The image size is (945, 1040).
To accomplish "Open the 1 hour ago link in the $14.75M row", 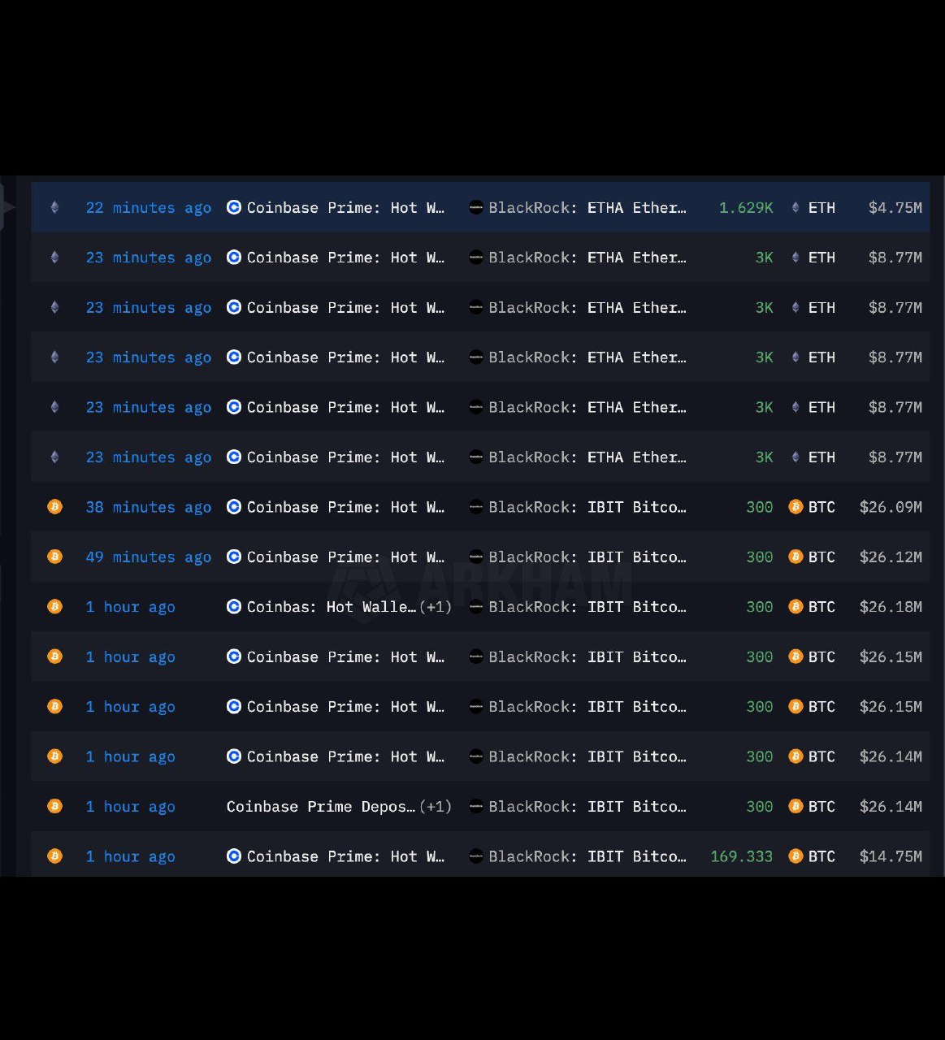I will [x=131, y=856].
